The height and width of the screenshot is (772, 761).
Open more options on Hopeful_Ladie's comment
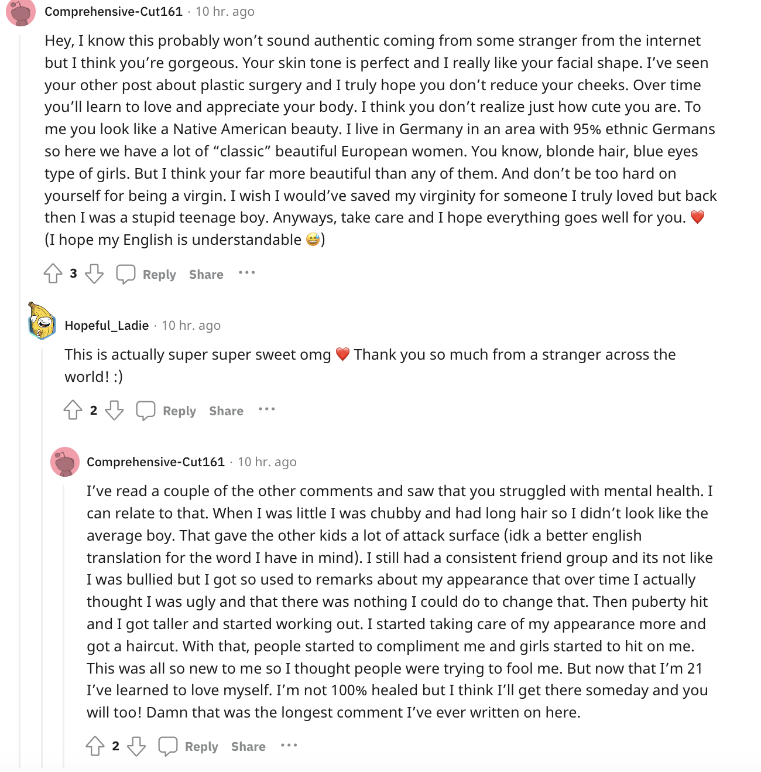tap(267, 409)
